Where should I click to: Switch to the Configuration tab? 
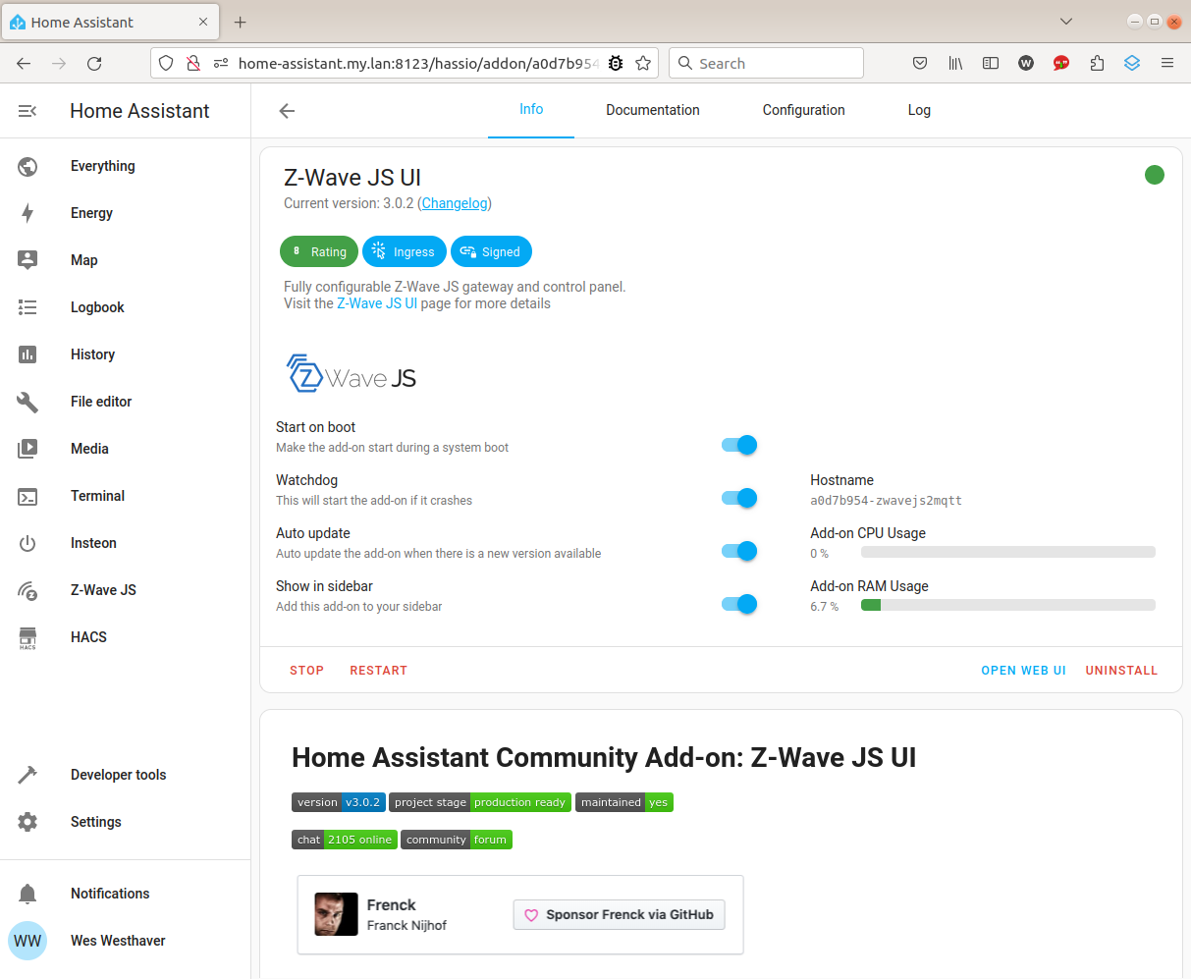pyautogui.click(x=803, y=110)
